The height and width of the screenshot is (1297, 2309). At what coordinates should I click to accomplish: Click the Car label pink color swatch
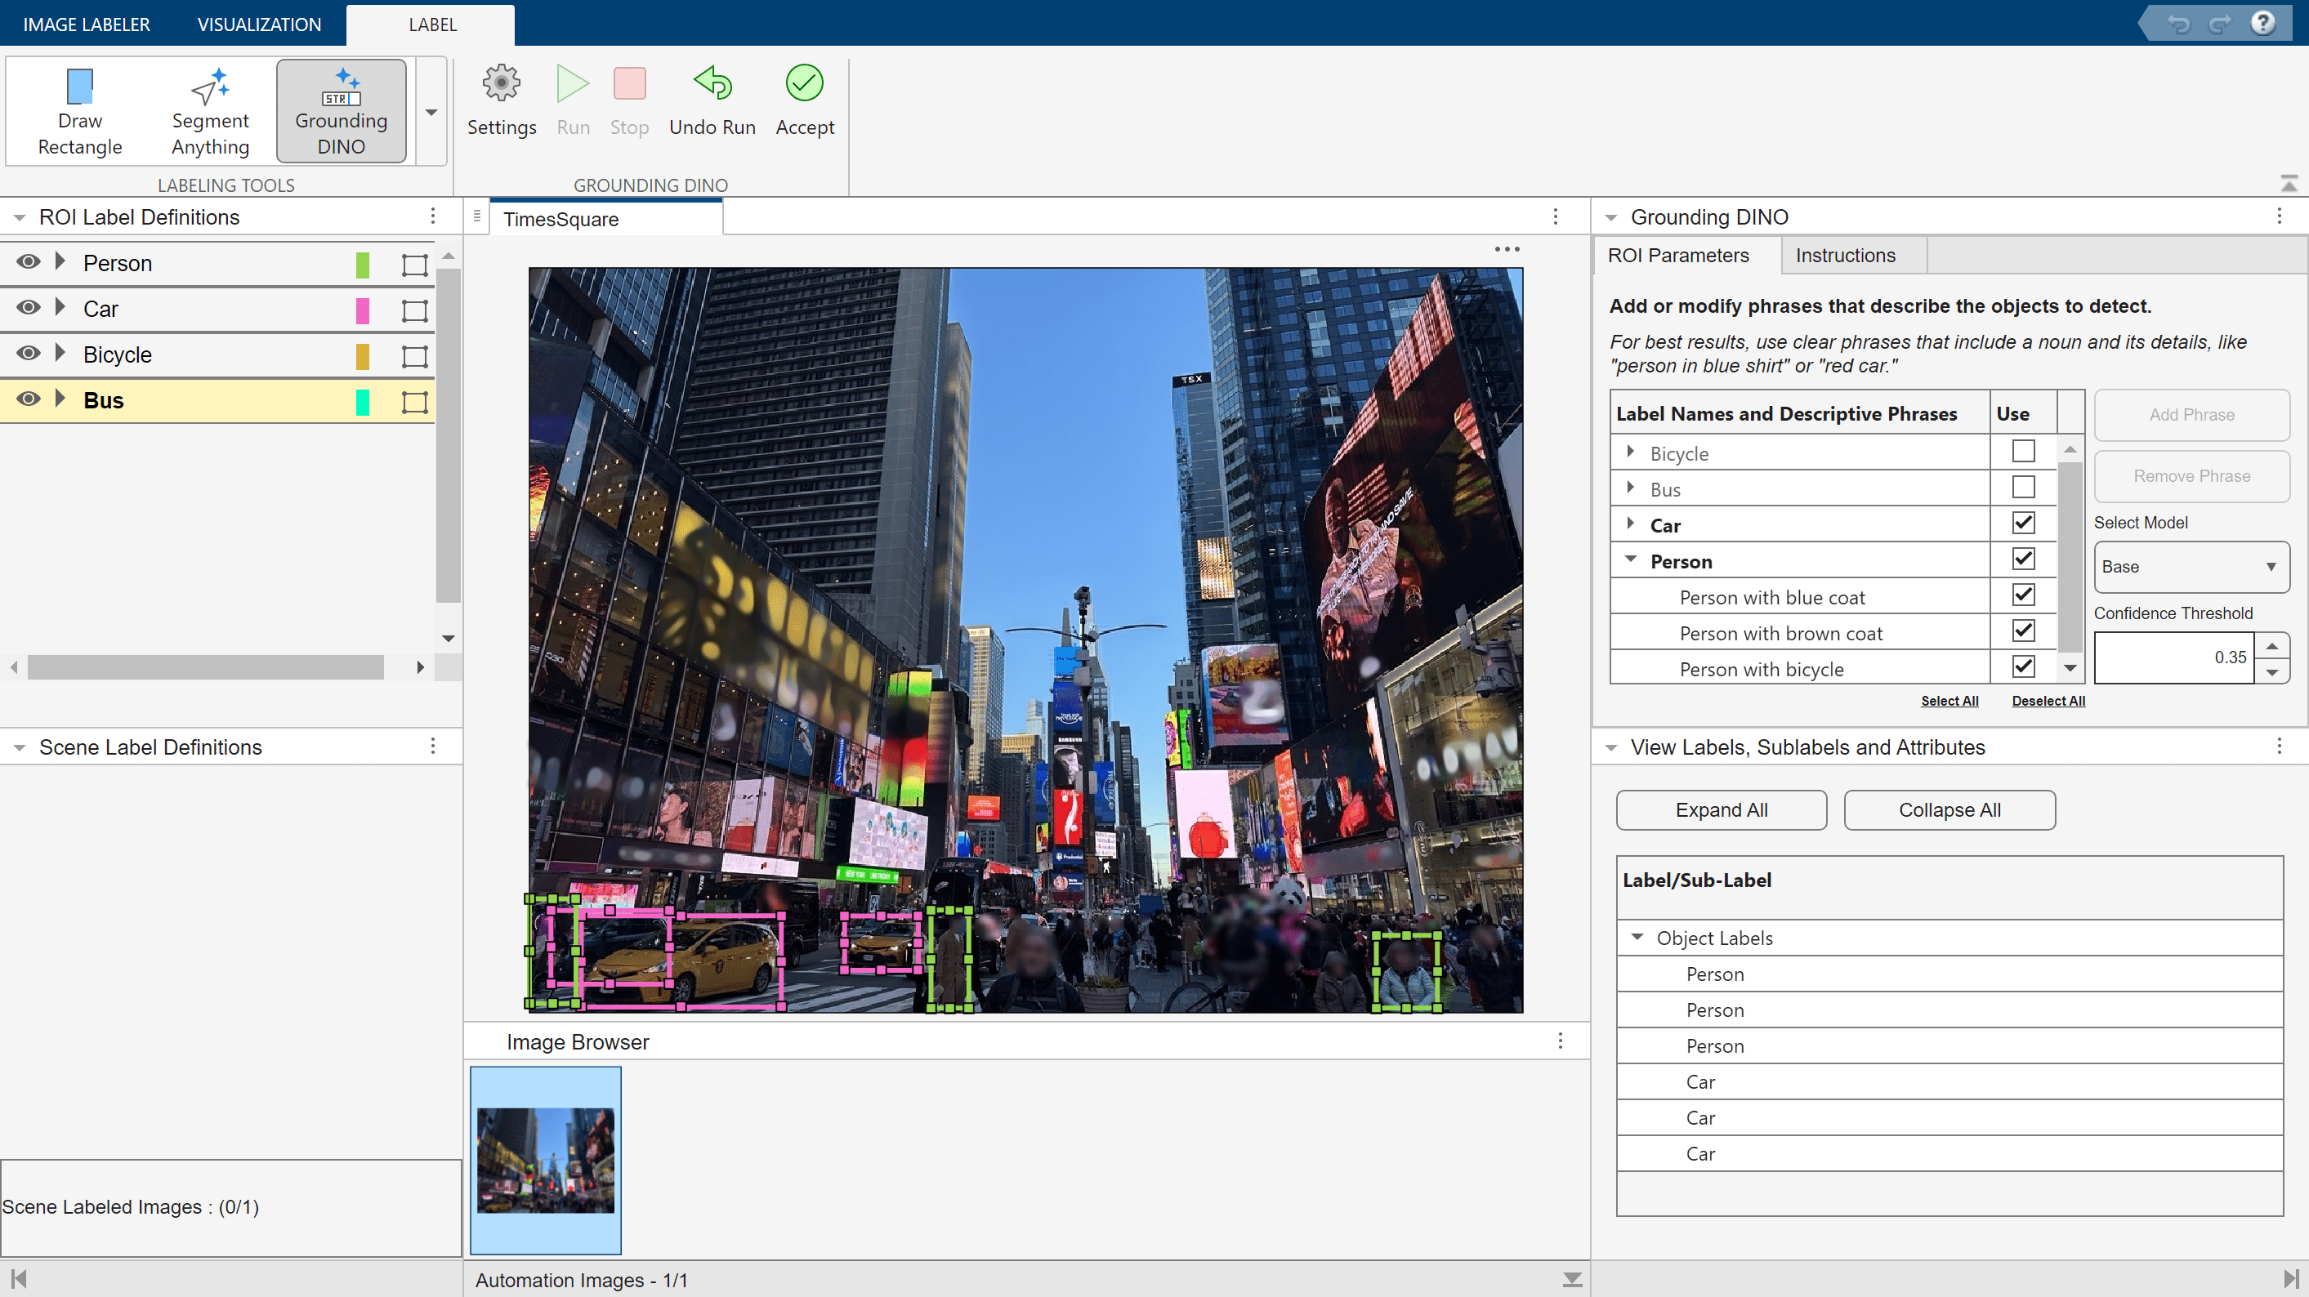pyautogui.click(x=362, y=310)
